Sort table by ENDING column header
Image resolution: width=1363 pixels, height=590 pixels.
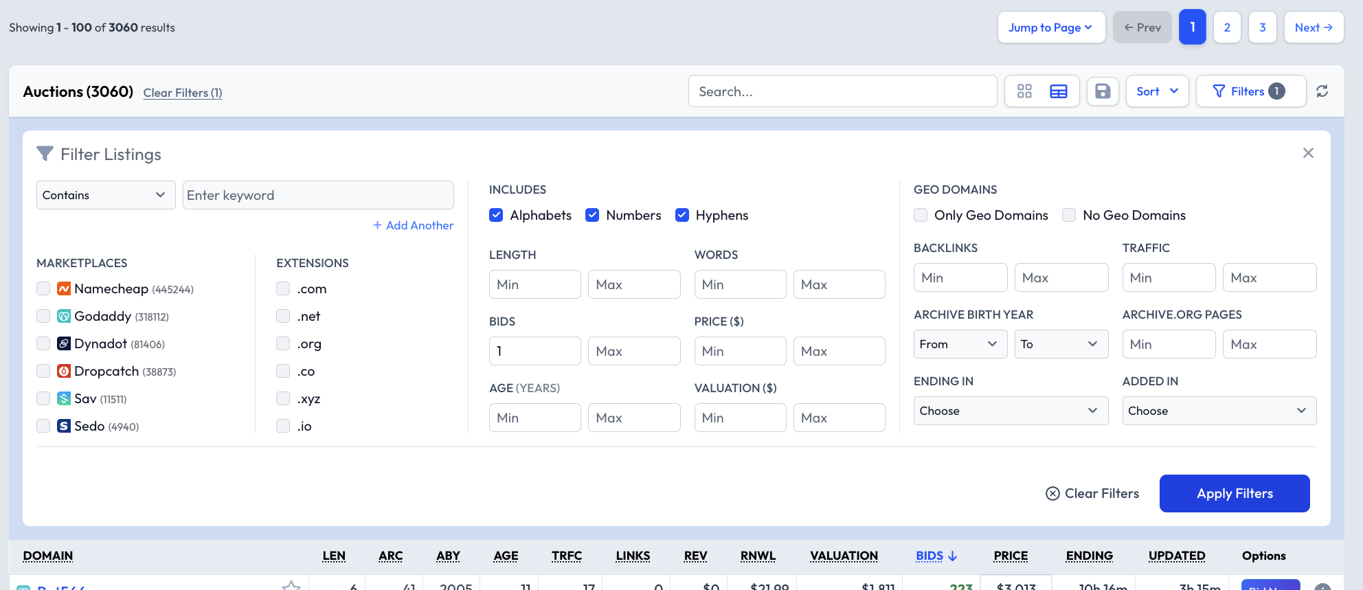pyautogui.click(x=1090, y=556)
